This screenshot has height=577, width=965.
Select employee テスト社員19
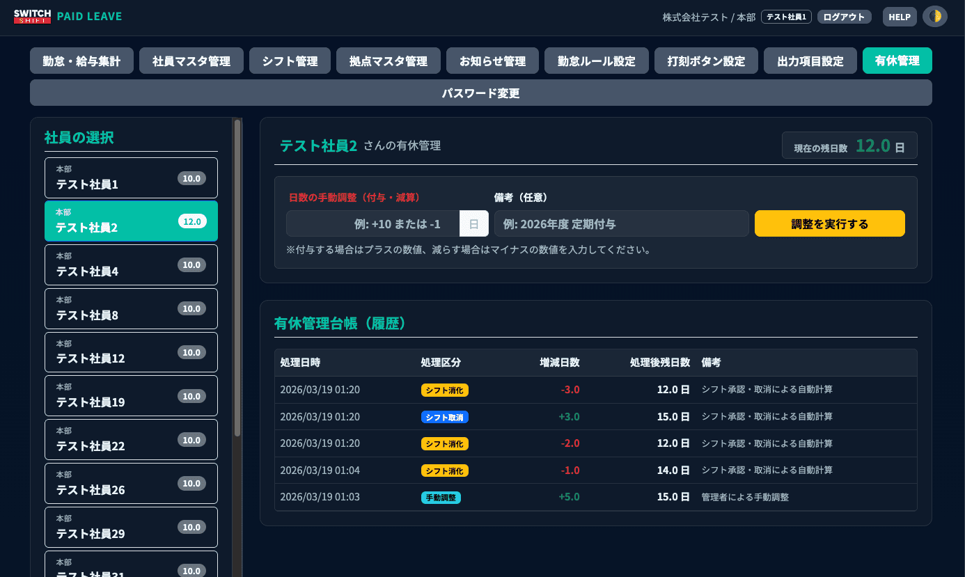[131, 395]
